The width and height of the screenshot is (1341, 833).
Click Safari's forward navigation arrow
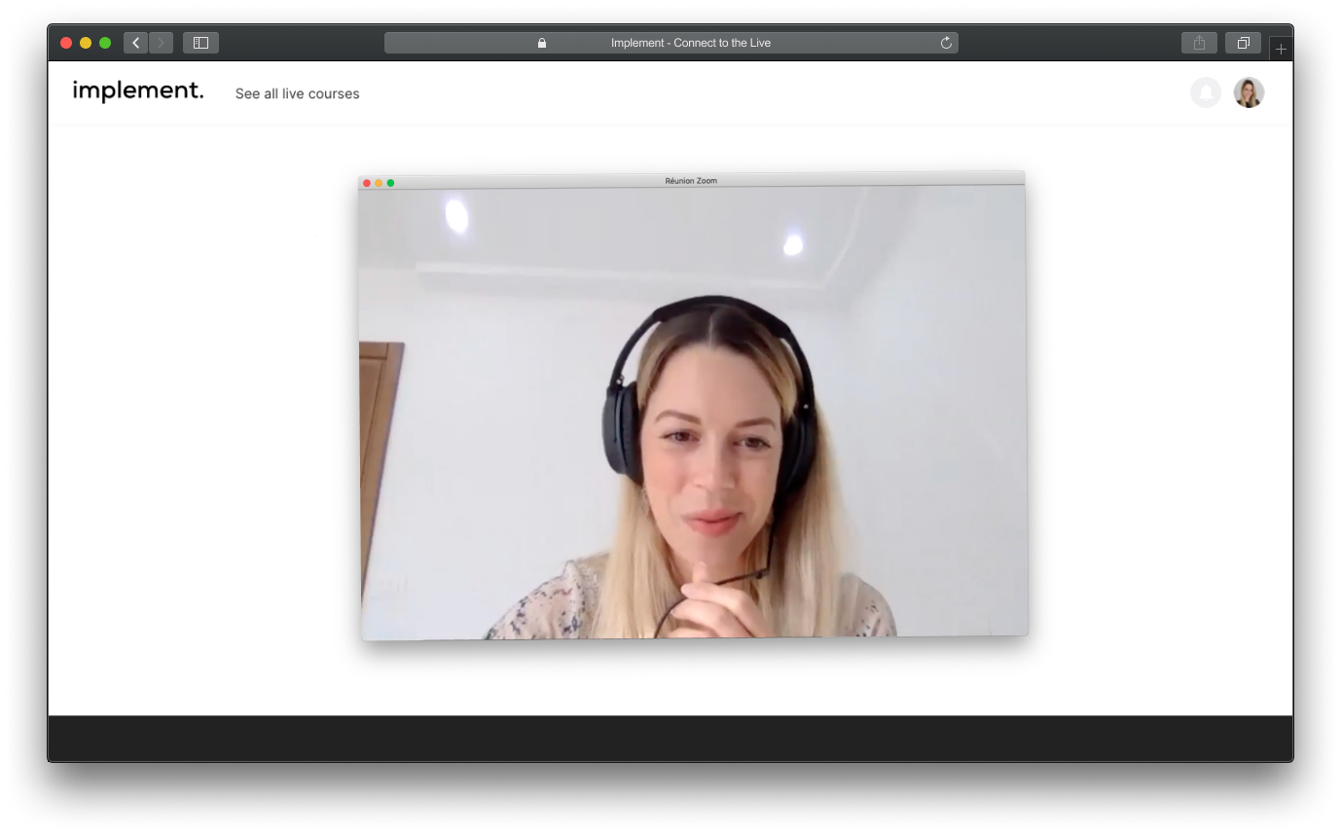coord(161,43)
